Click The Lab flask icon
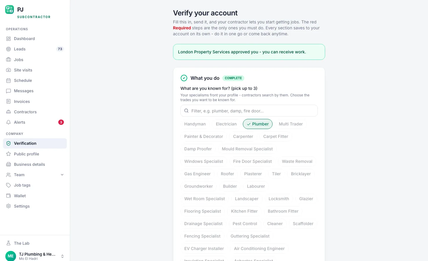 pos(8,243)
